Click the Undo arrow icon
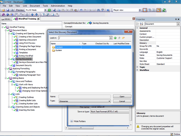 81,10
